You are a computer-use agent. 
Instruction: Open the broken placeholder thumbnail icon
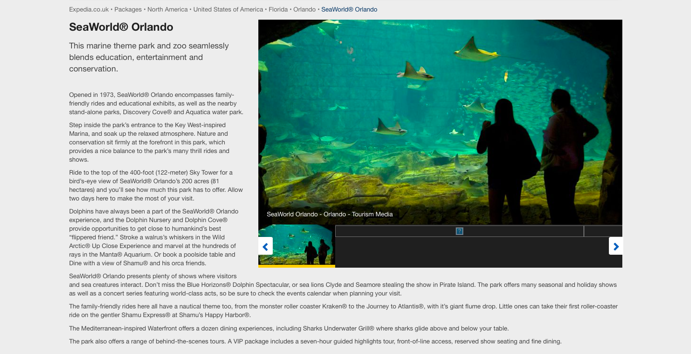(460, 231)
